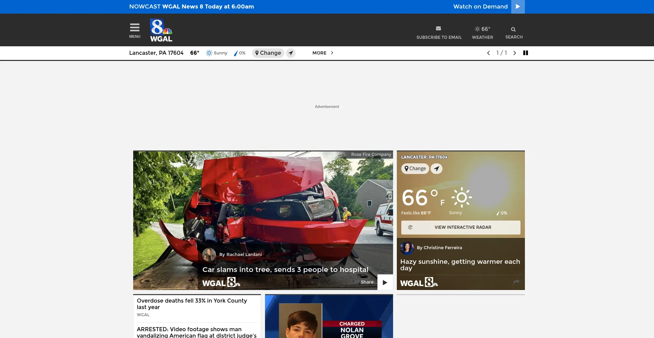Click the WGAL 8 logo in header
This screenshot has height=338, width=654.
tap(161, 30)
